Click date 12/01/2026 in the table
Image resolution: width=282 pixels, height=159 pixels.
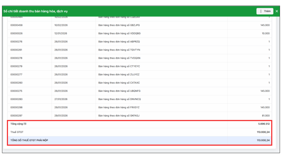[x=61, y=34]
